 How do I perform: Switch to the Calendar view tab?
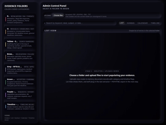coord(143,23)
